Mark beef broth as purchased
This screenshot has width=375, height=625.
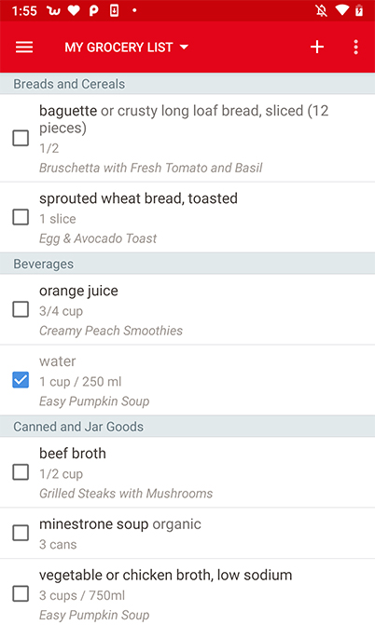(x=21, y=472)
